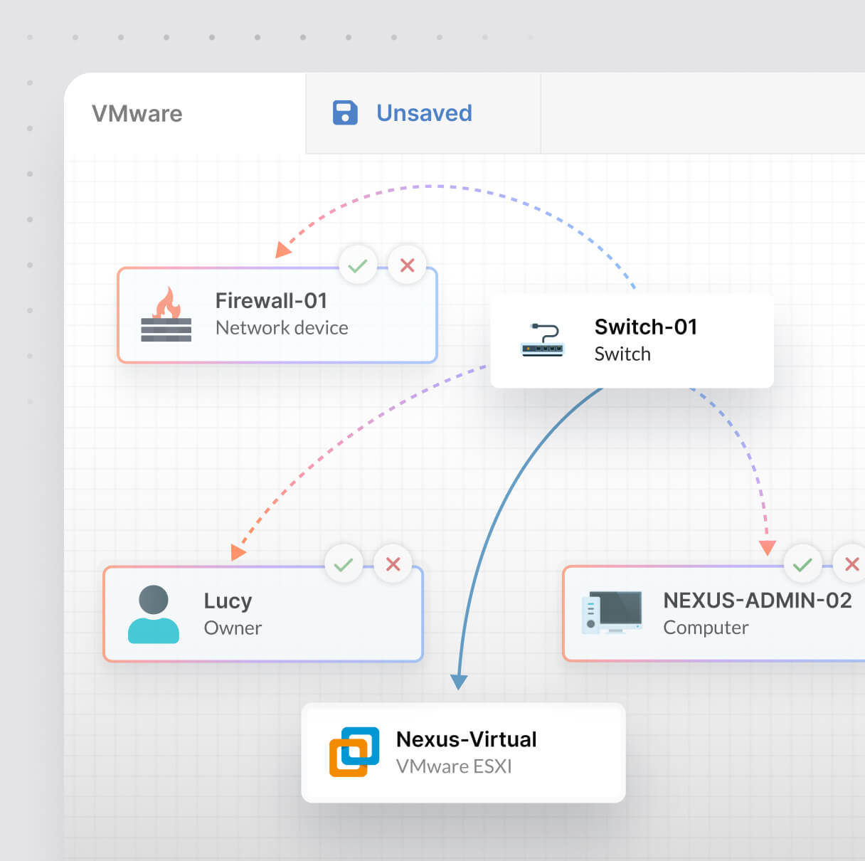
Task: Open the Unsaved tab
Action: click(x=423, y=112)
